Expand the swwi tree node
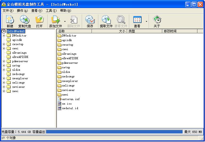This screenshot has height=142, width=205. tap(4, 91)
